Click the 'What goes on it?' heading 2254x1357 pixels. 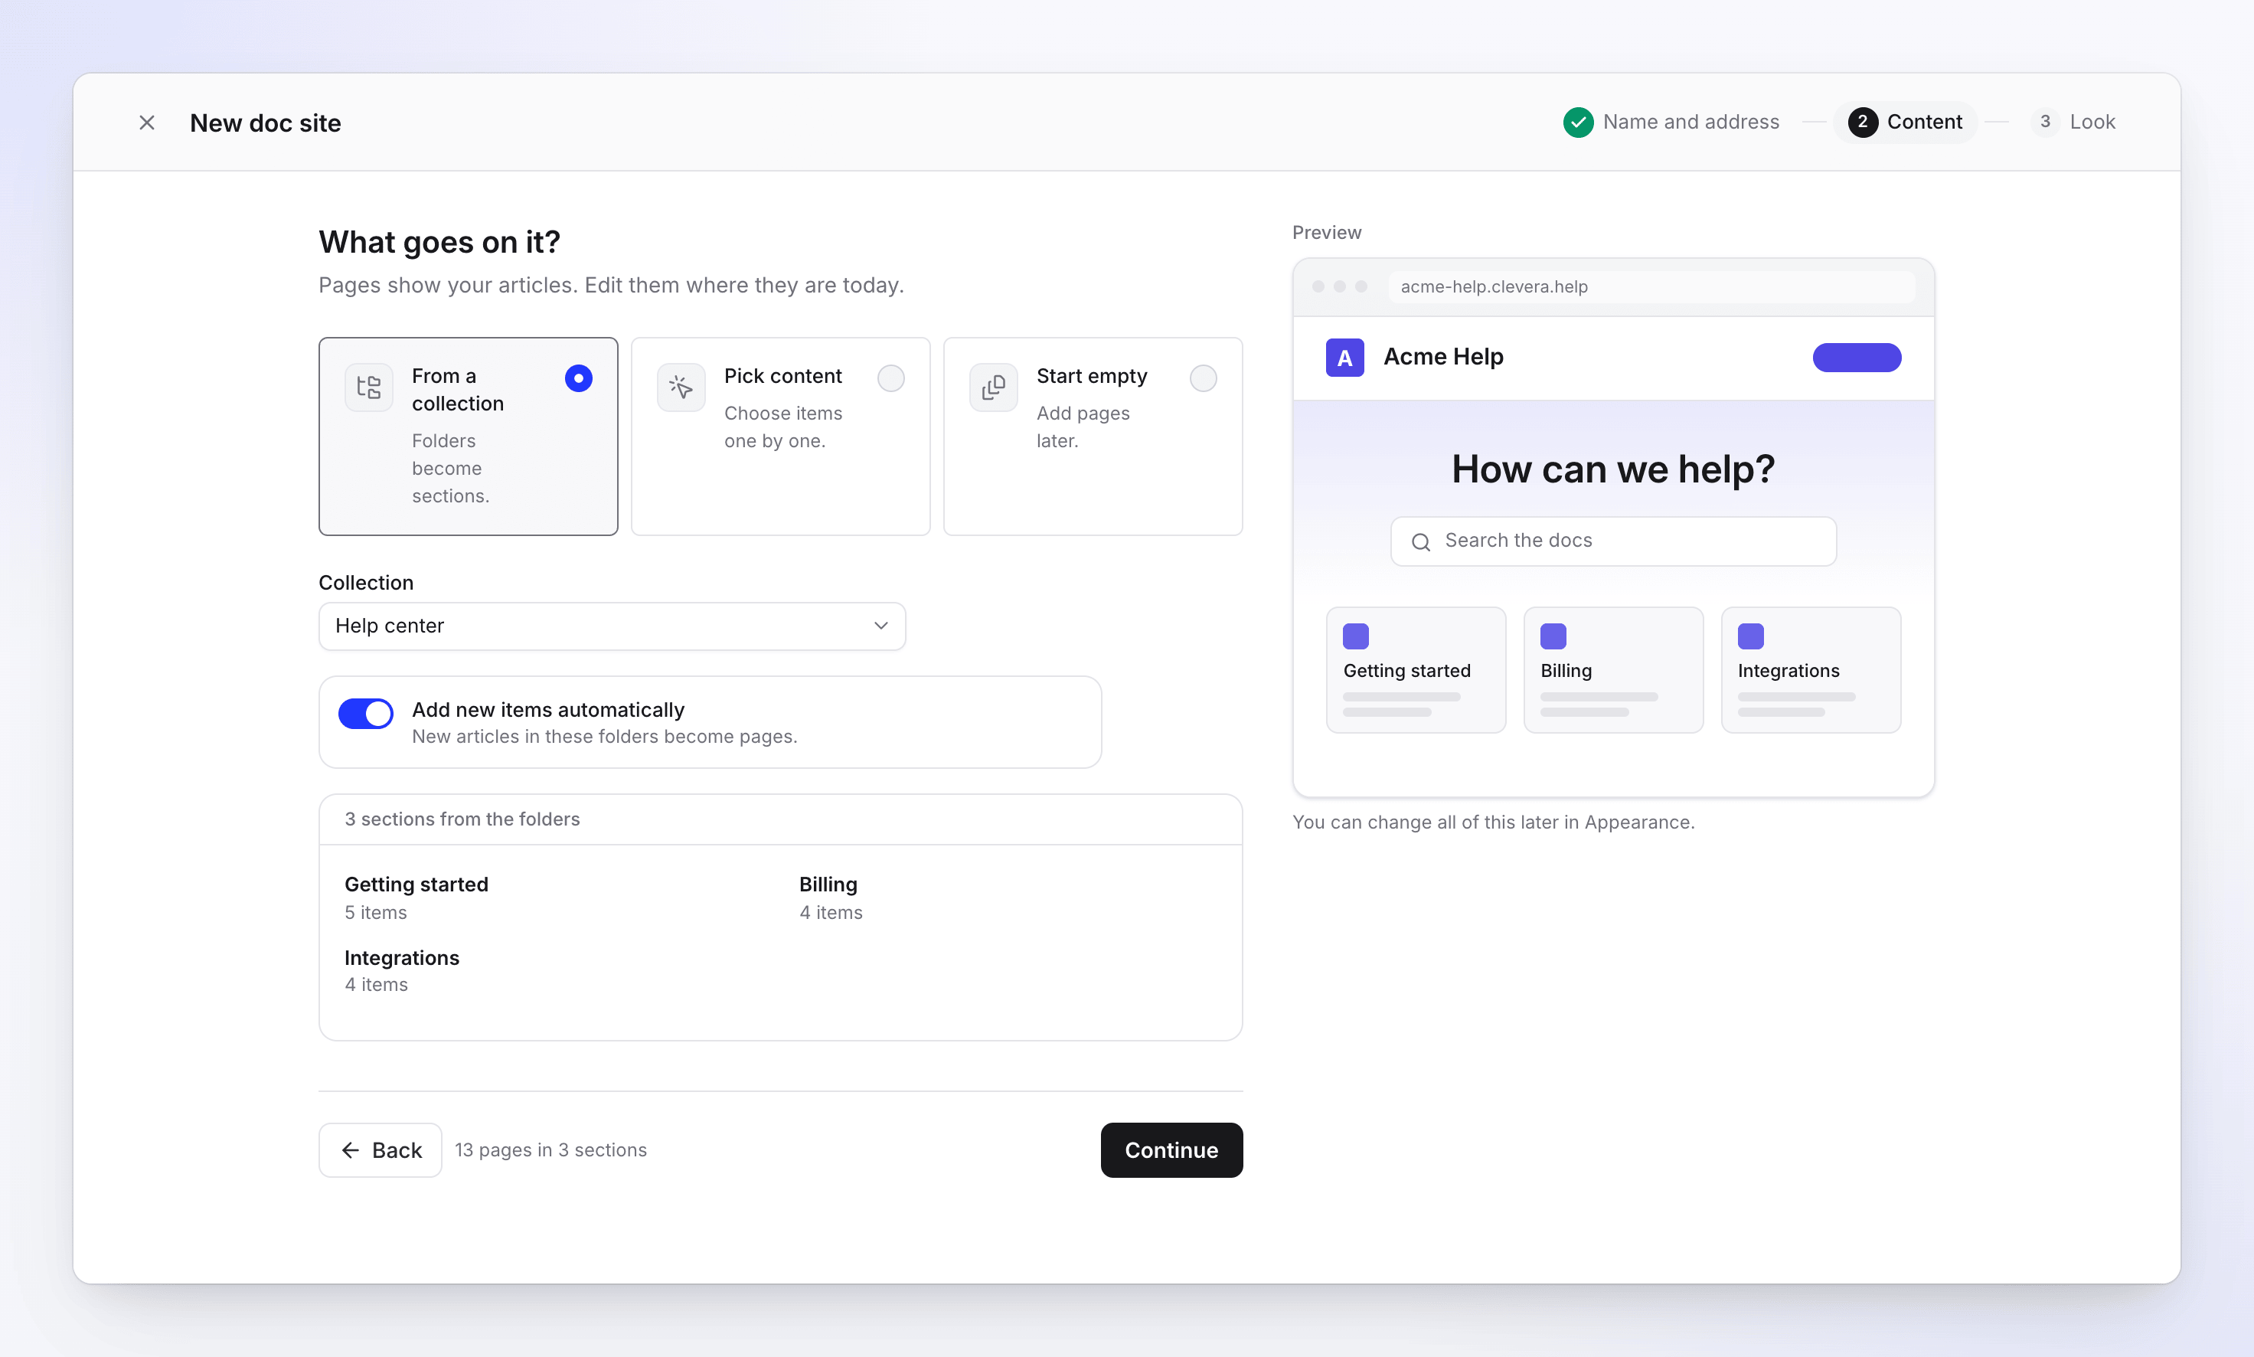tap(439, 242)
